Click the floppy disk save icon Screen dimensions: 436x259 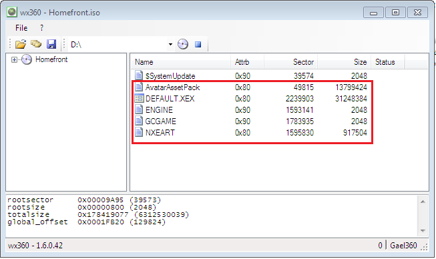51,44
